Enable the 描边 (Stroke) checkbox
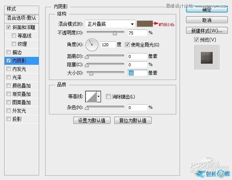 click(9, 52)
